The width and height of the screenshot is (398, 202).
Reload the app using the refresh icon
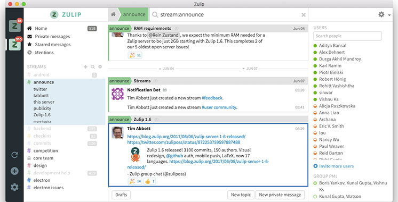point(14,155)
